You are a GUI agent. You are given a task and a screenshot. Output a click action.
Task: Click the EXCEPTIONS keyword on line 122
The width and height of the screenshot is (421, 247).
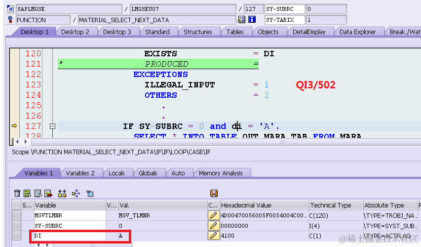(160, 74)
